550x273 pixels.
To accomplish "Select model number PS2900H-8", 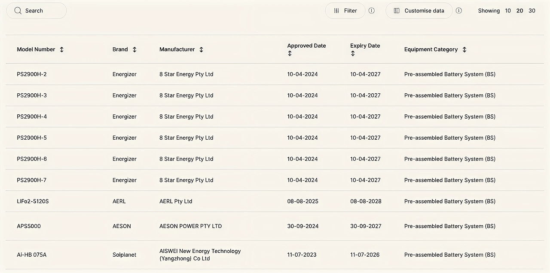I will point(32,159).
